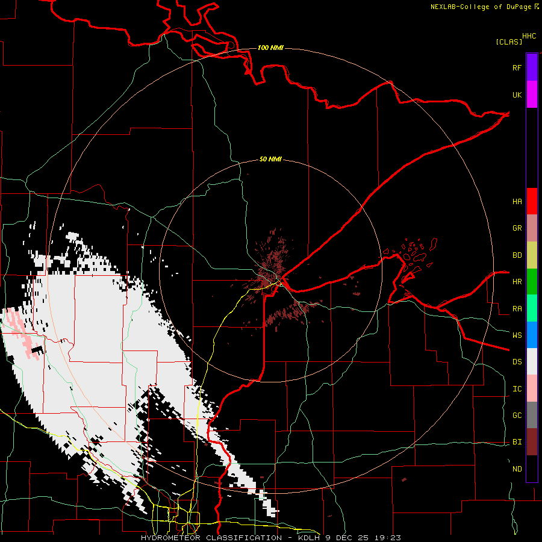
Task: Click the RF legend label
Action: click(517, 67)
